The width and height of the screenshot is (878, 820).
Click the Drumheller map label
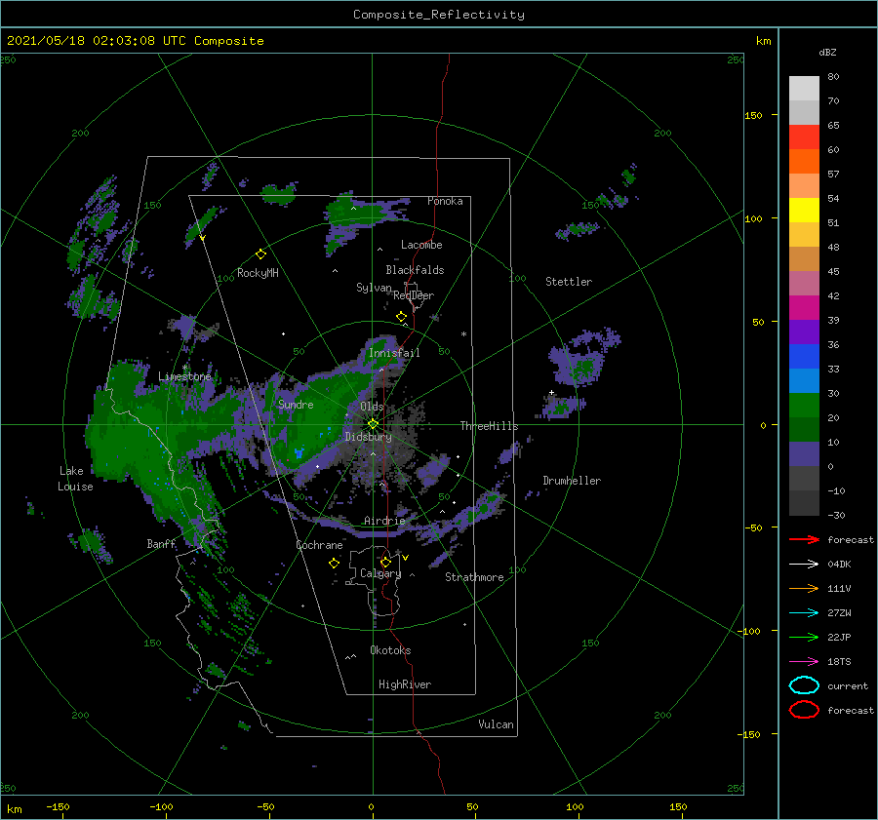coord(572,481)
